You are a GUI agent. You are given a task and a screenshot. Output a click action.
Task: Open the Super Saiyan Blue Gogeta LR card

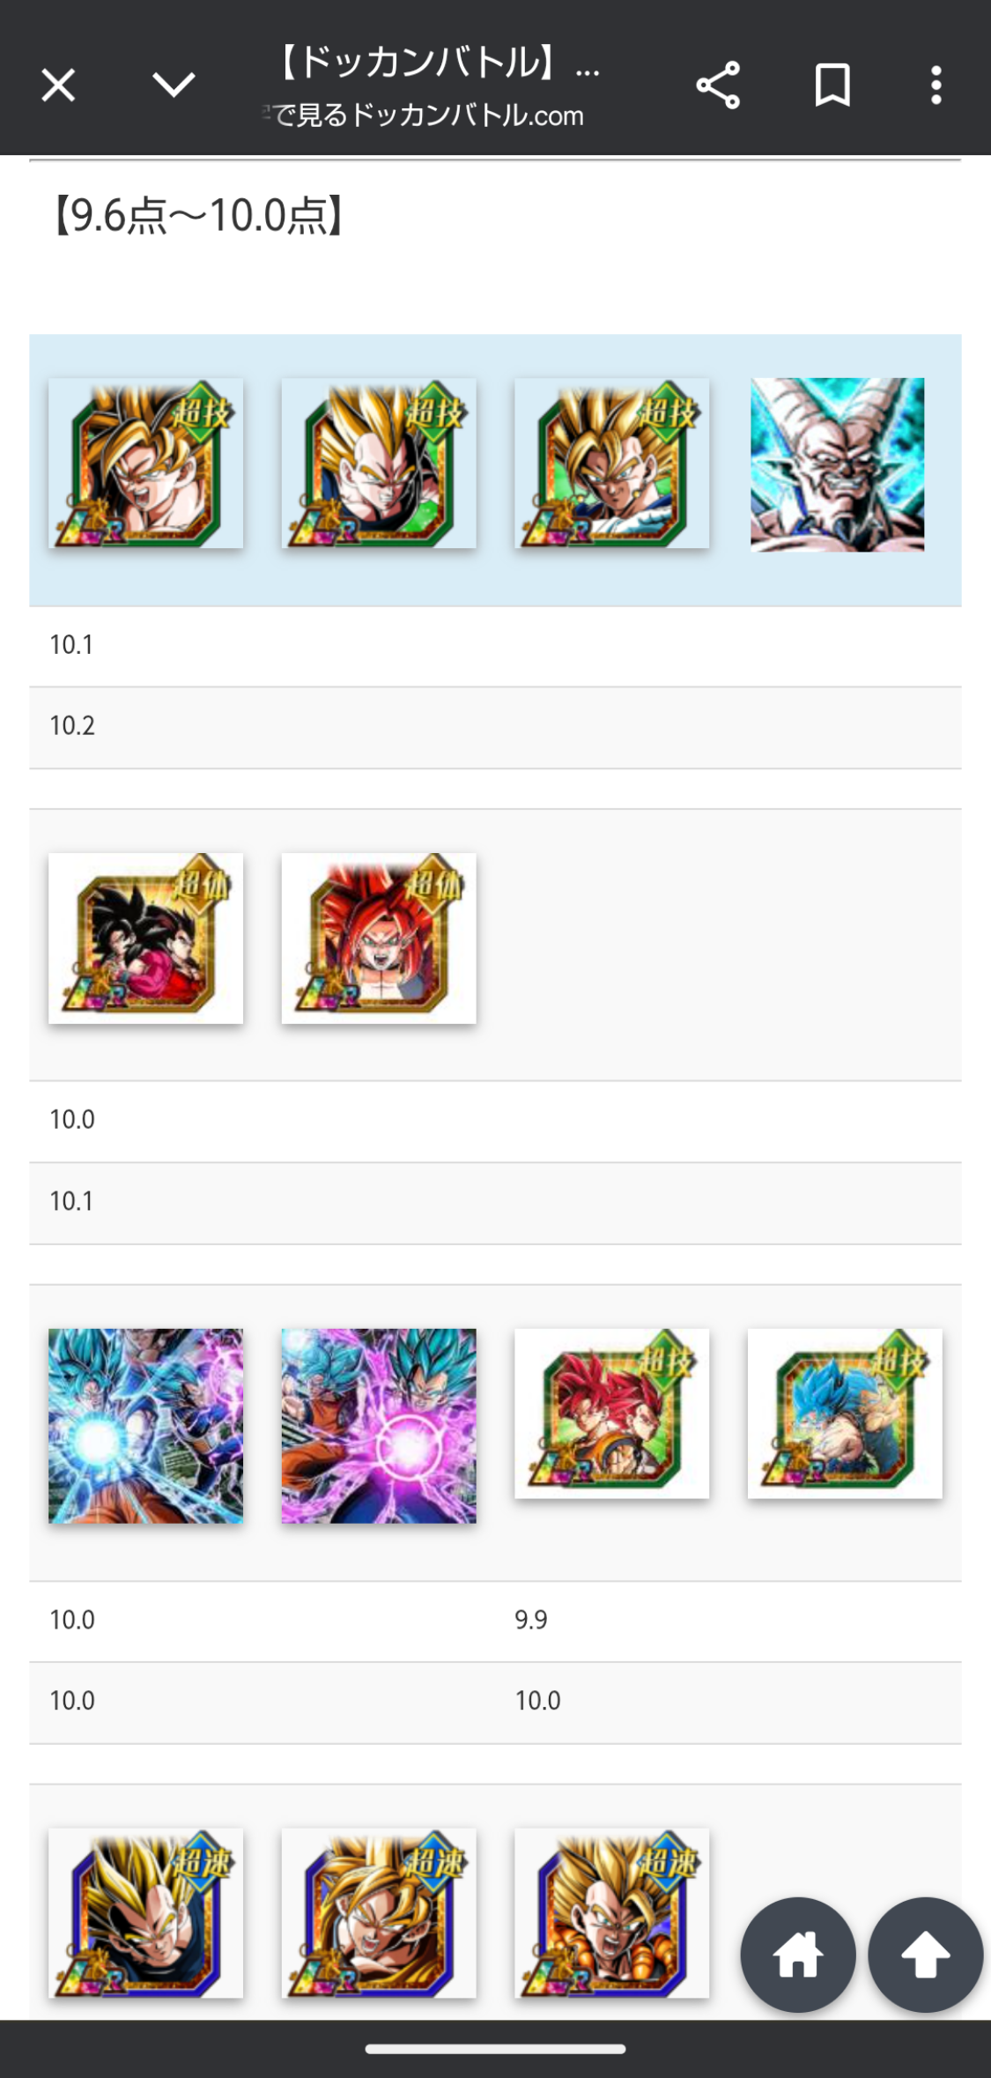click(845, 1414)
